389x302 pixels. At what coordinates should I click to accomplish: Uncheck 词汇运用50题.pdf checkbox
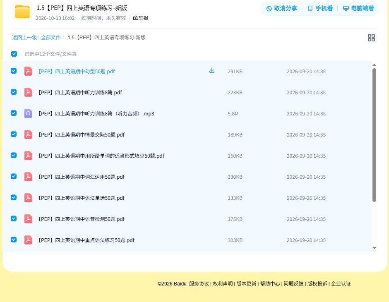tap(14, 176)
